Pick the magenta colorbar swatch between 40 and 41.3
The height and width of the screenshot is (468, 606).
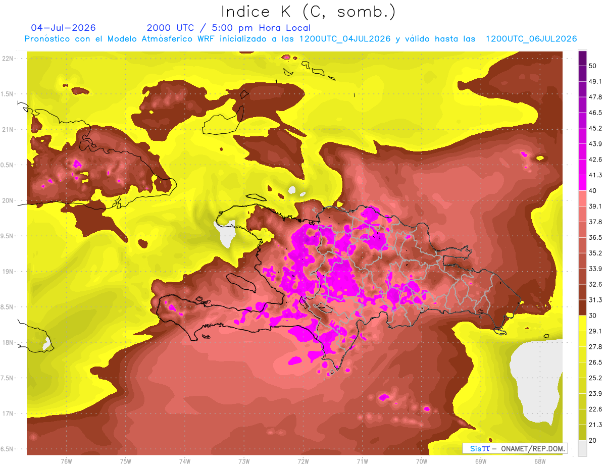[582, 183]
